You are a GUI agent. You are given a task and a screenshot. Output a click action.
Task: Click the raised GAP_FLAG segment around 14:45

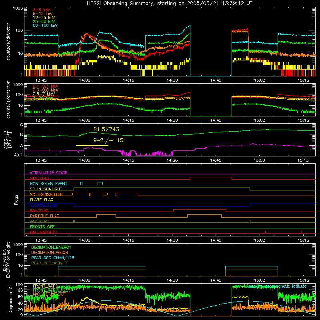click(x=211, y=177)
